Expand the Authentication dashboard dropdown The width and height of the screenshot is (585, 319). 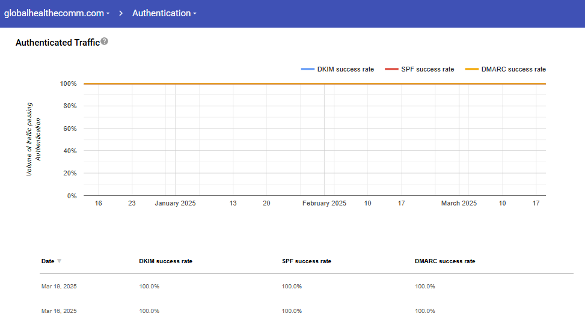tap(164, 13)
